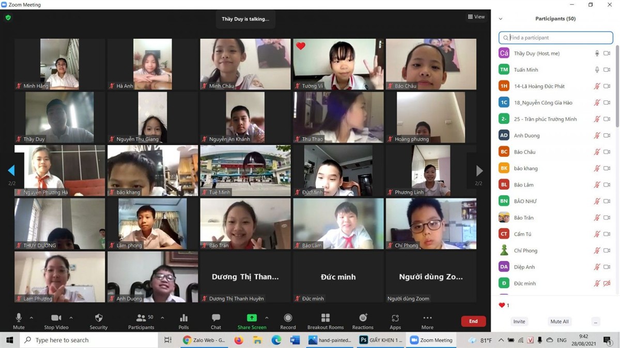620x348 pixels.
Task: Open the Security shield icon
Action: (99, 318)
